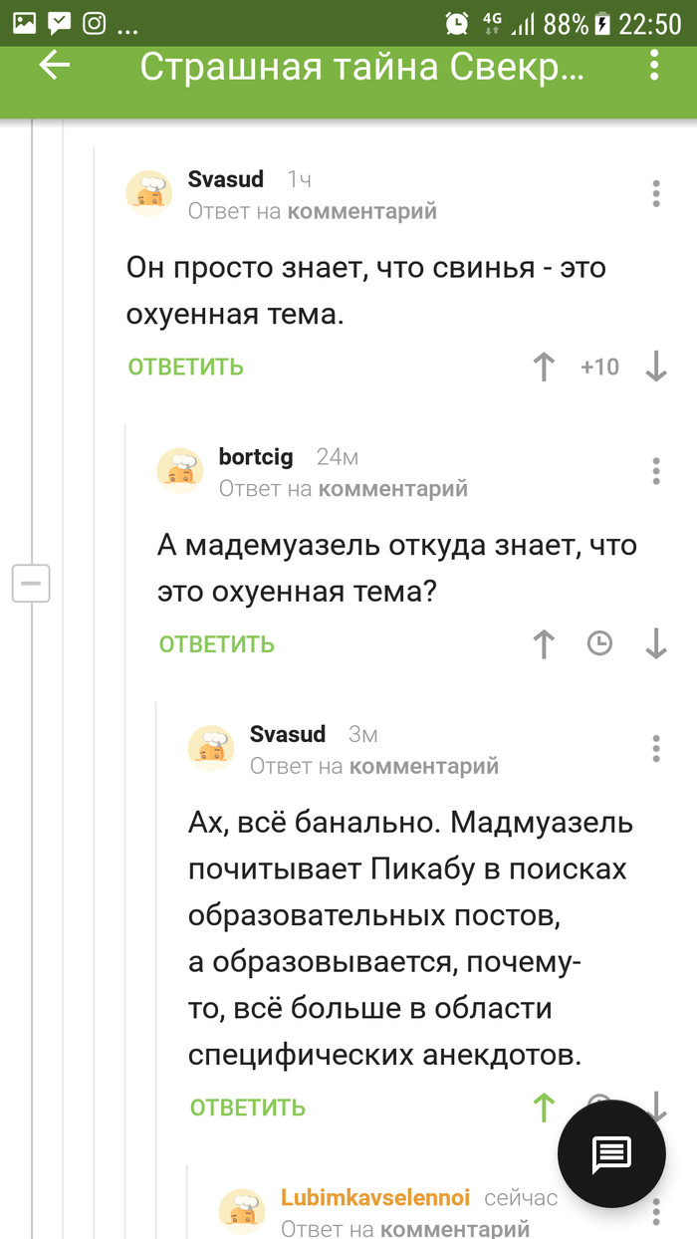Image resolution: width=697 pixels, height=1239 pixels.
Task: Open options menu for Svasud's second comment
Action: click(656, 748)
